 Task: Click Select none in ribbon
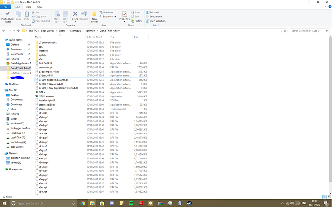[153, 16]
